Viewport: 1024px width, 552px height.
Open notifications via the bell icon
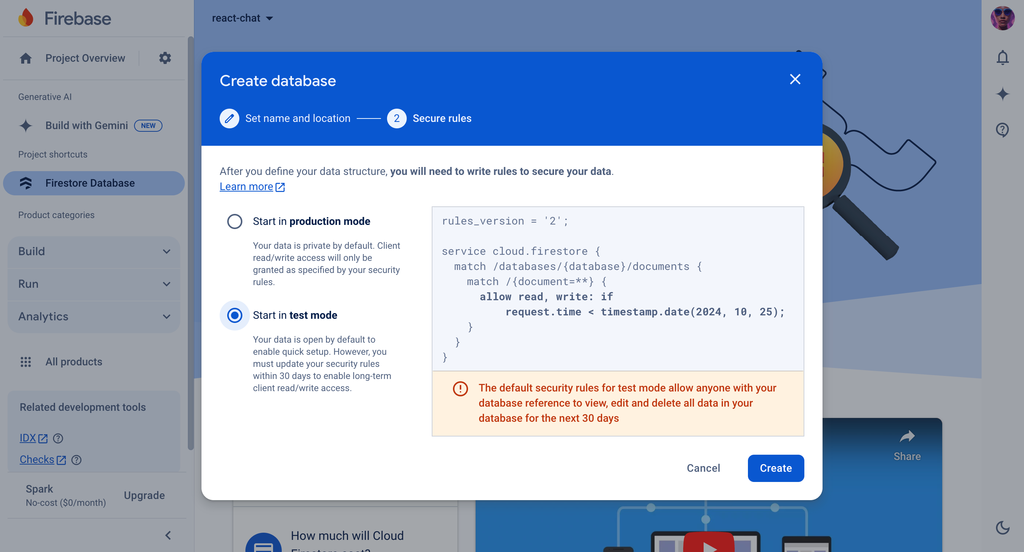click(x=1002, y=58)
